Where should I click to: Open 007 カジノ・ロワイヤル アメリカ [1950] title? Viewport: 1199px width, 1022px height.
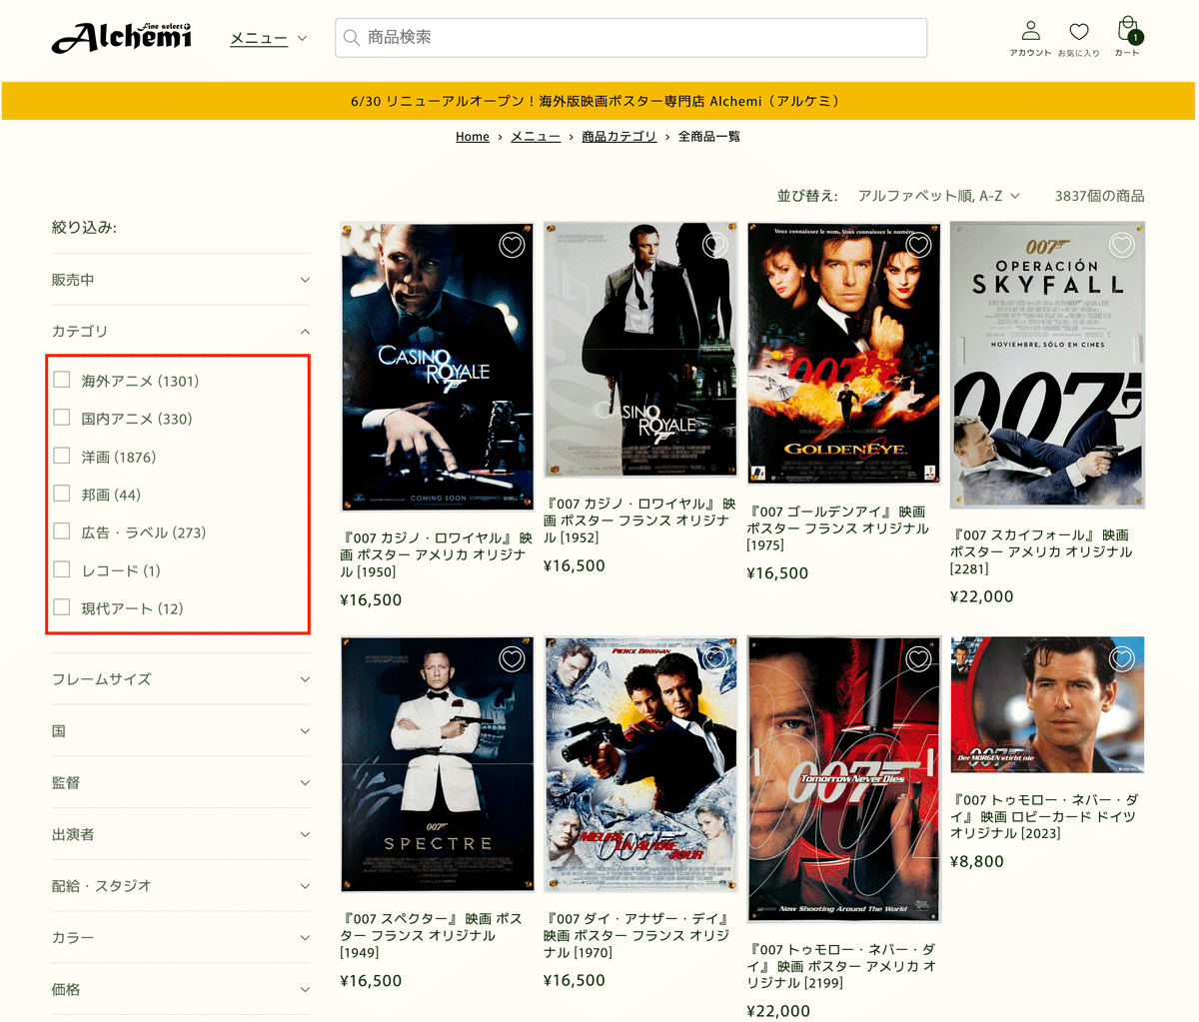coord(436,554)
